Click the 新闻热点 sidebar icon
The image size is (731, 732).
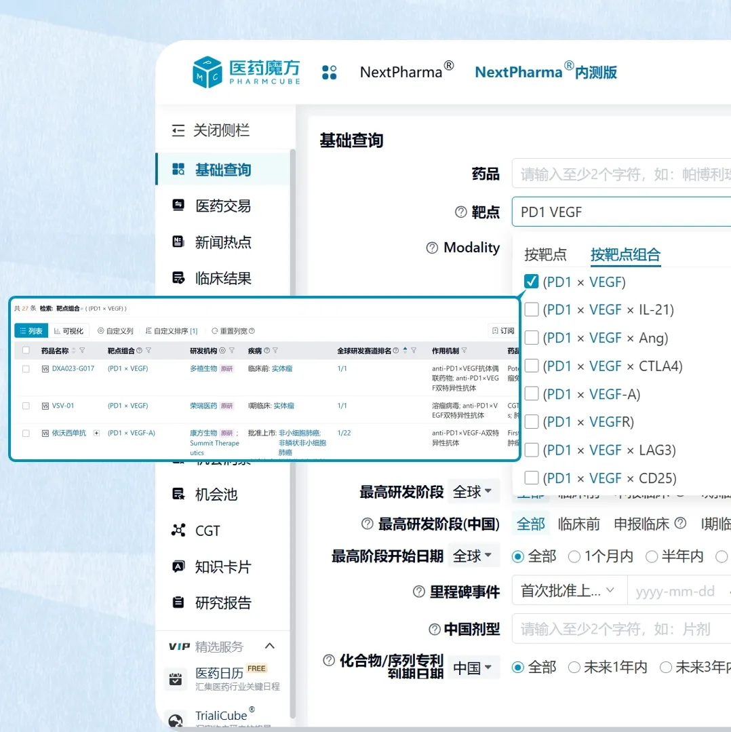click(x=178, y=242)
